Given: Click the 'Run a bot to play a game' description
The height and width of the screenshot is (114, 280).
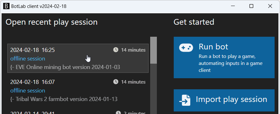Looking at the screenshot, I should click(231, 63).
